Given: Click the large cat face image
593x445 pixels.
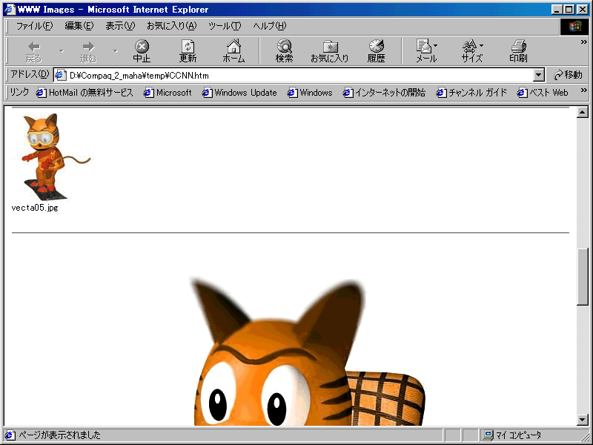Looking at the screenshot, I should [308, 351].
